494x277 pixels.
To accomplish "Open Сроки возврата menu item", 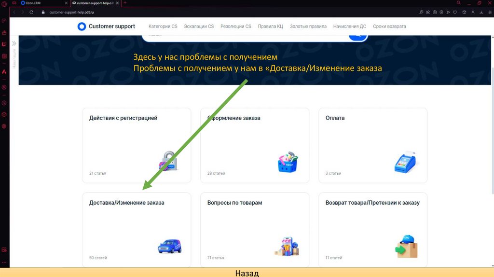I will pos(389,27).
